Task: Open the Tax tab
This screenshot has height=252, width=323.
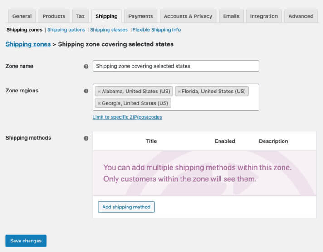Action: (x=80, y=16)
